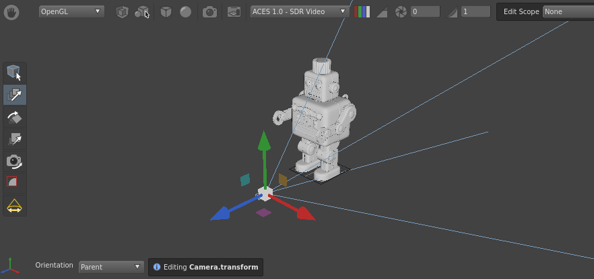Click the gamma curve icon
Image resolution: width=594 pixels, height=279 pixels.
[x=453, y=12]
